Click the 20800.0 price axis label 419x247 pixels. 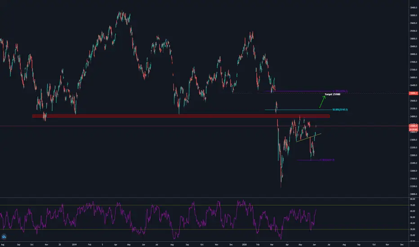tap(414, 194)
